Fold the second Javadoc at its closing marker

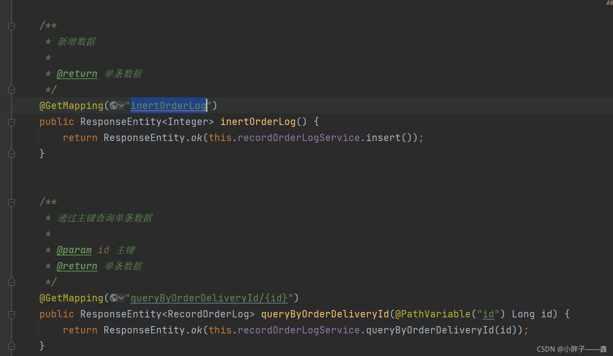(x=12, y=282)
